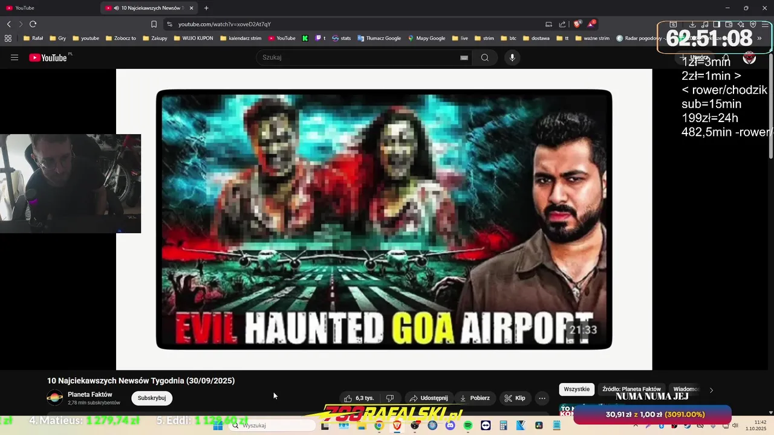774x435 pixels.
Task: Select the Źródło: Planeta Faktów chip
Action: click(631, 389)
